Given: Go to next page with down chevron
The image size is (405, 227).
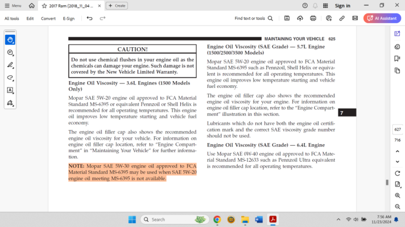Looking at the screenshot, I should [x=398, y=162].
